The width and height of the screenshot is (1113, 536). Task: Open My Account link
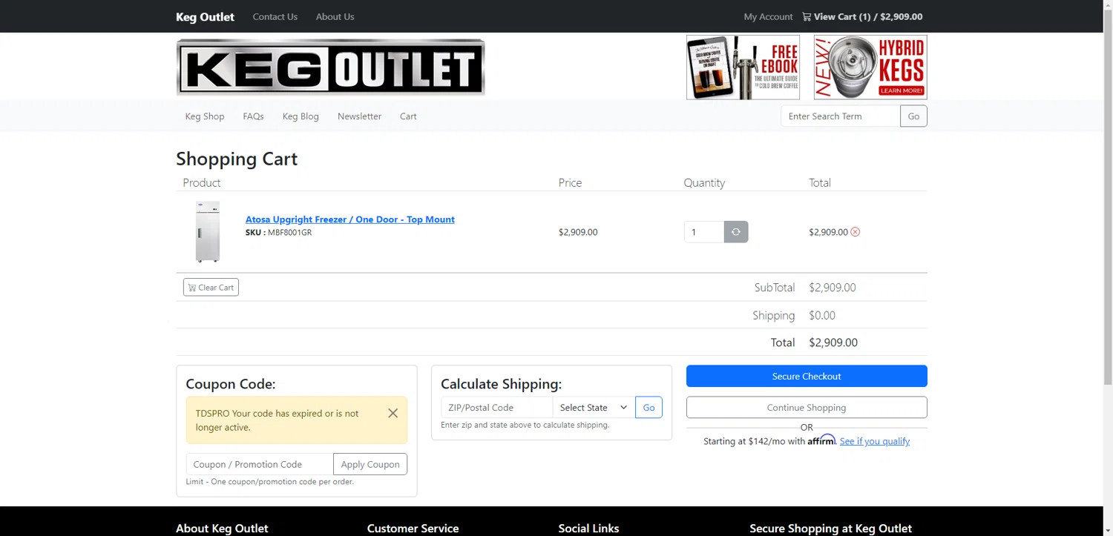(768, 16)
